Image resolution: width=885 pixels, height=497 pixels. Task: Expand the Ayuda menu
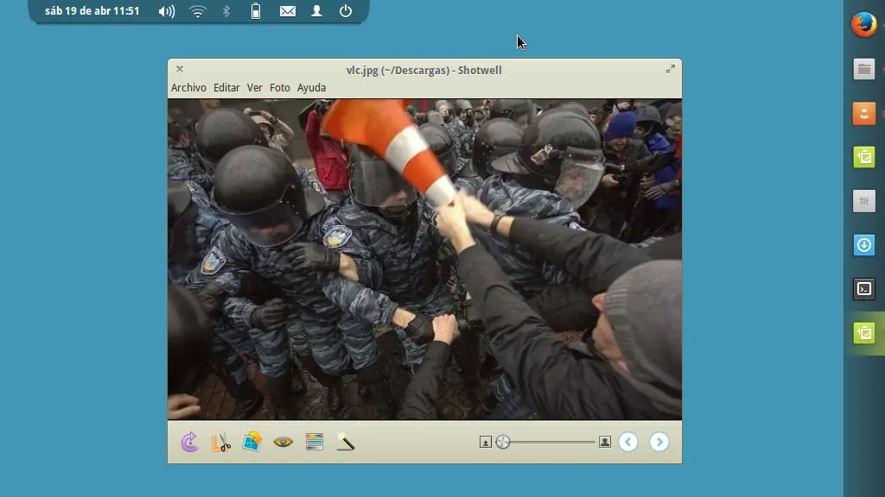tap(311, 88)
